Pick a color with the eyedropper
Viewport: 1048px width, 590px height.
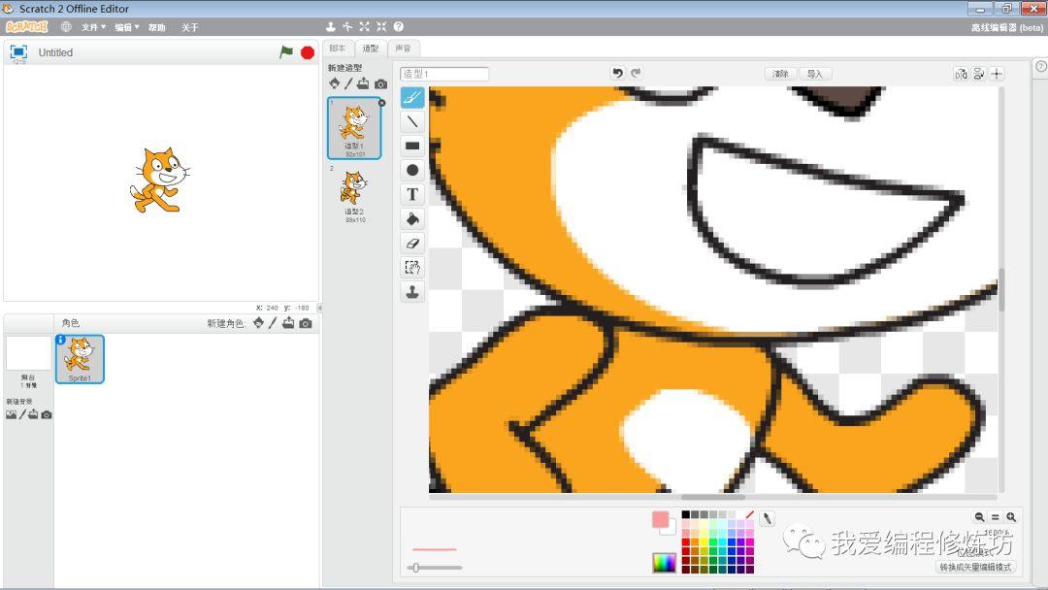pos(768,518)
